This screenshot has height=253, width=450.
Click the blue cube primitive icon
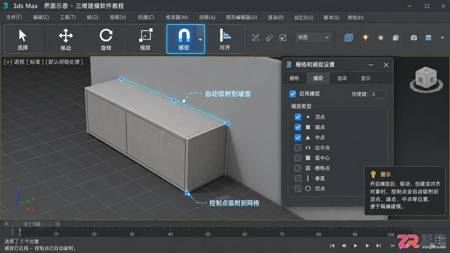348,38
